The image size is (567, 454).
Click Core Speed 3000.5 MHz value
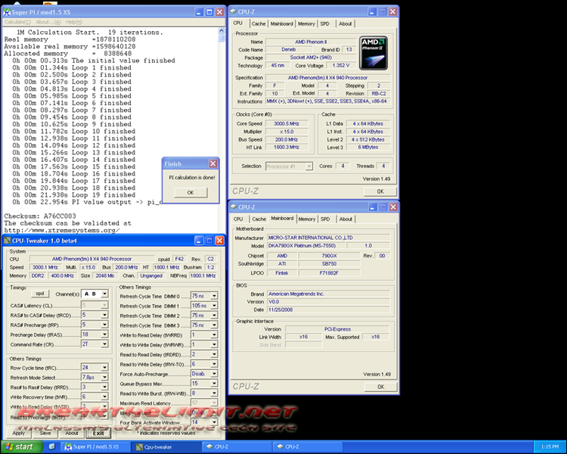(287, 124)
